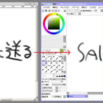Viewport: 103px width, 103px height.
Task: Select the 2.psd document tab
Action: coord(77,96)
